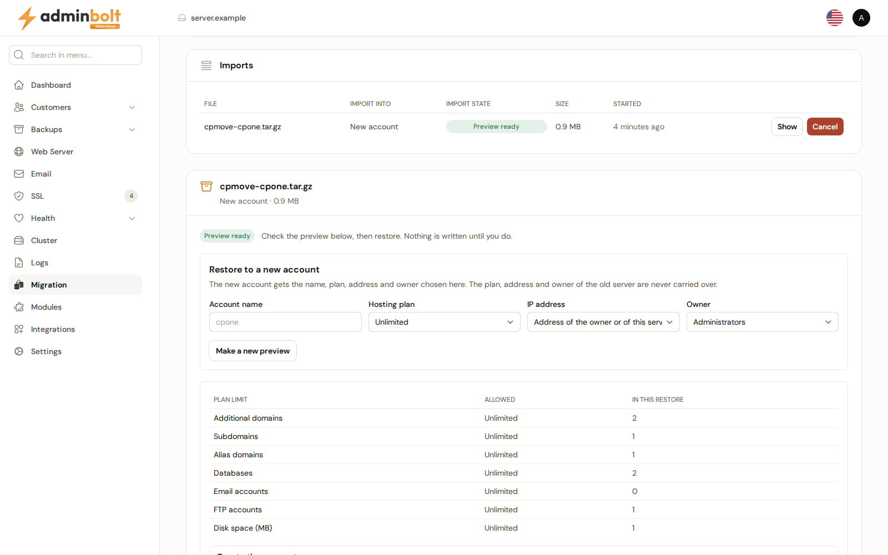The width and height of the screenshot is (888, 555).
Task: Click the server icon beside server.example
Action: click(182, 18)
